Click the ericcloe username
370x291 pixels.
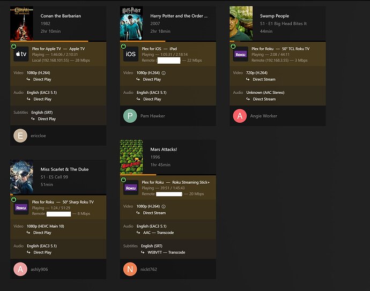(x=38, y=136)
